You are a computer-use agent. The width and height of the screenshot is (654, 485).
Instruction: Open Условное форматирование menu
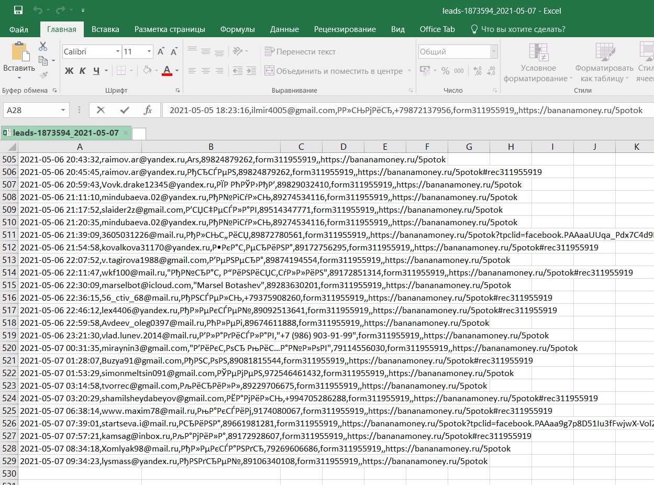point(538,62)
